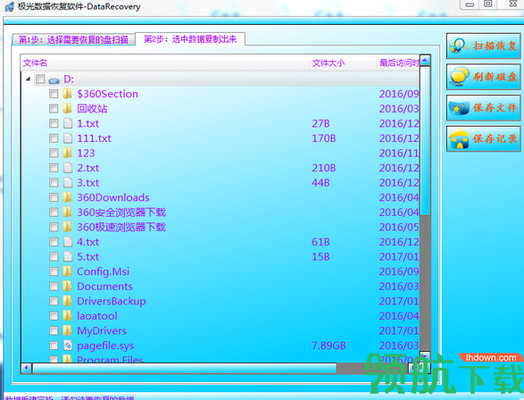Click the horizontal scrollbar thumb
Screen dimensions: 524x400
tap(184, 368)
